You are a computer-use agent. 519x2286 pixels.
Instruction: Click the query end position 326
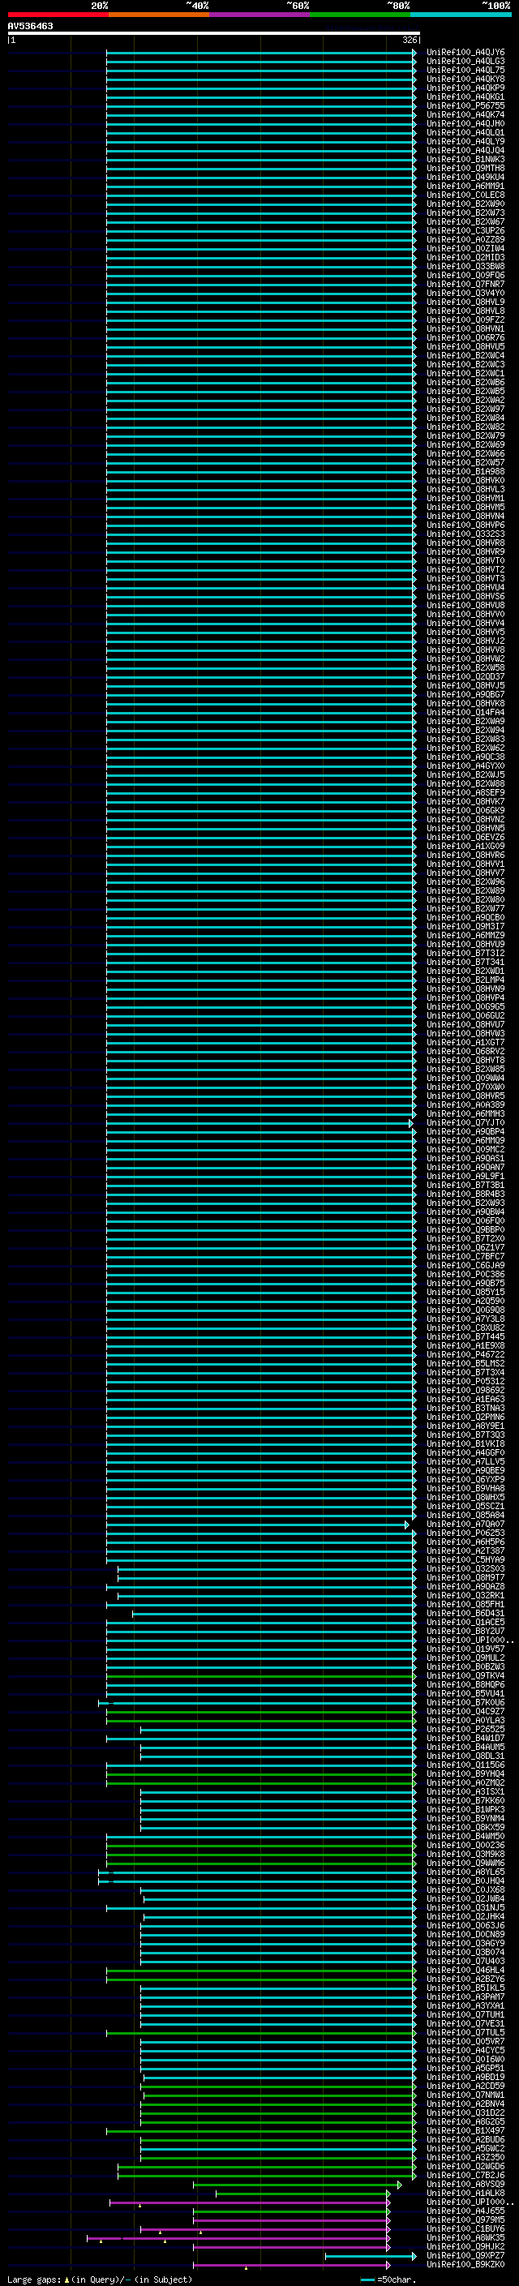410,40
